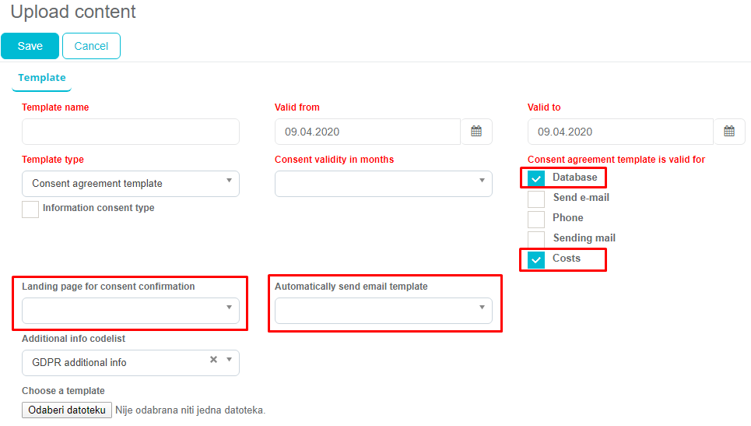Toggle the Information consent type checkbox

point(30,209)
